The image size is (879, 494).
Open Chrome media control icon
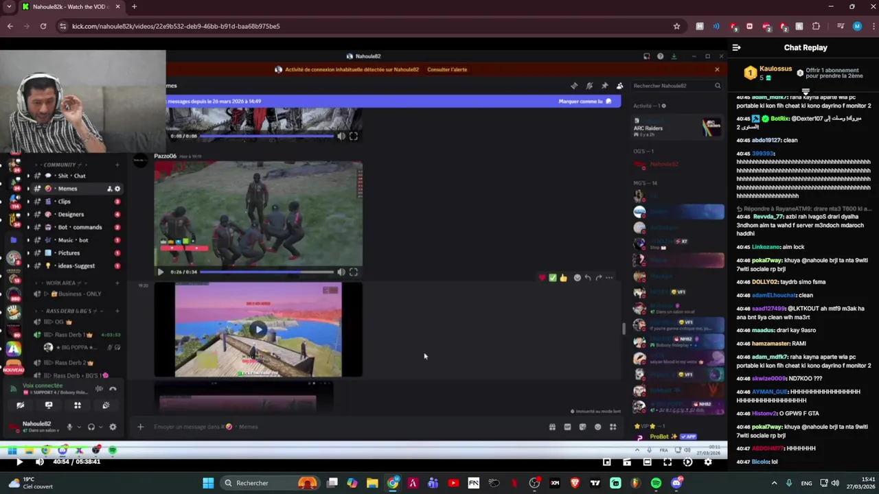click(841, 26)
